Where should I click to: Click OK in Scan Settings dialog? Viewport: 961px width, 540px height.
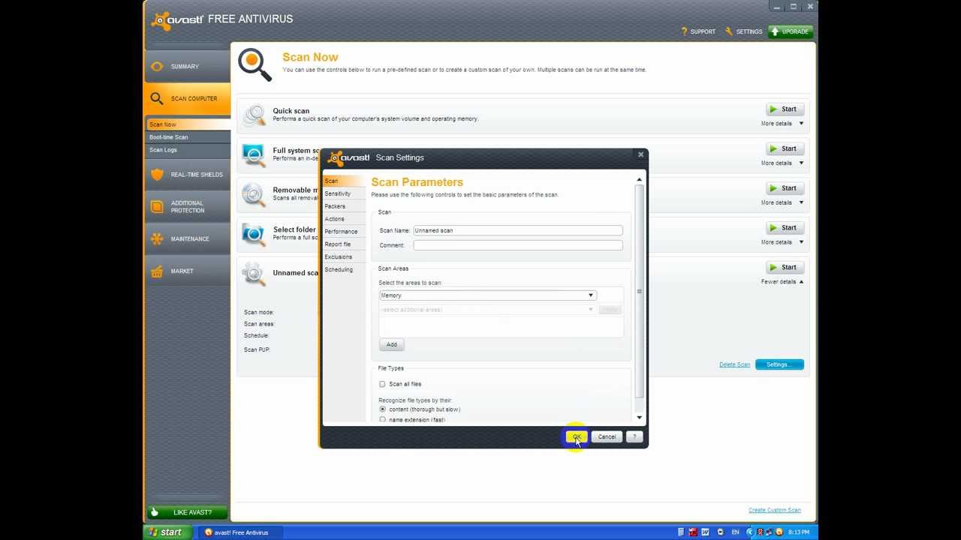click(577, 436)
